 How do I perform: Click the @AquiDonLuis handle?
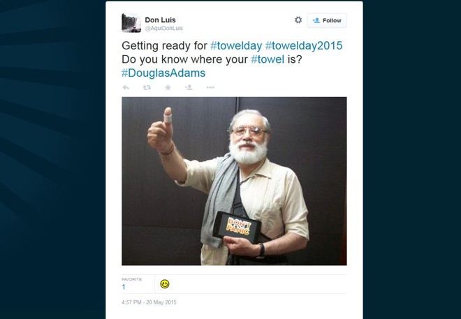(163, 28)
